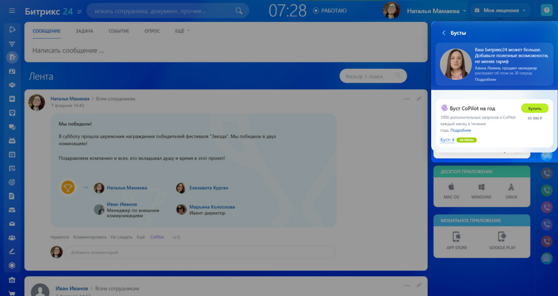Play the Алина Лялина video thumbnail

click(455, 64)
